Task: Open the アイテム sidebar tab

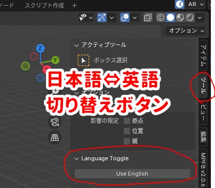Action: coord(203,55)
